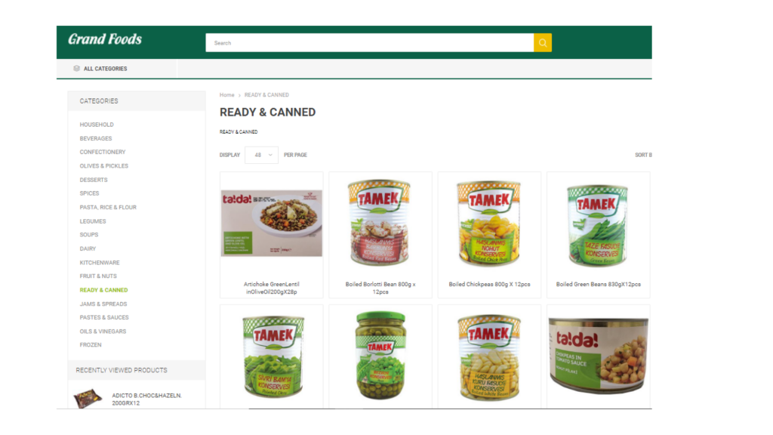
Task: Open Boiled Chickpeas 800g product title
Action: [489, 284]
